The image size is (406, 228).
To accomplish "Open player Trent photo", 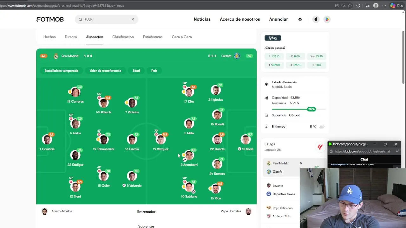I will pos(75,187).
